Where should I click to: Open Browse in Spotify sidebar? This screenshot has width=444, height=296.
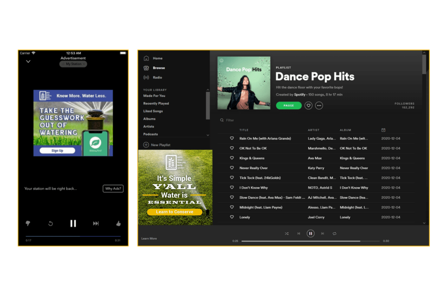tap(159, 68)
